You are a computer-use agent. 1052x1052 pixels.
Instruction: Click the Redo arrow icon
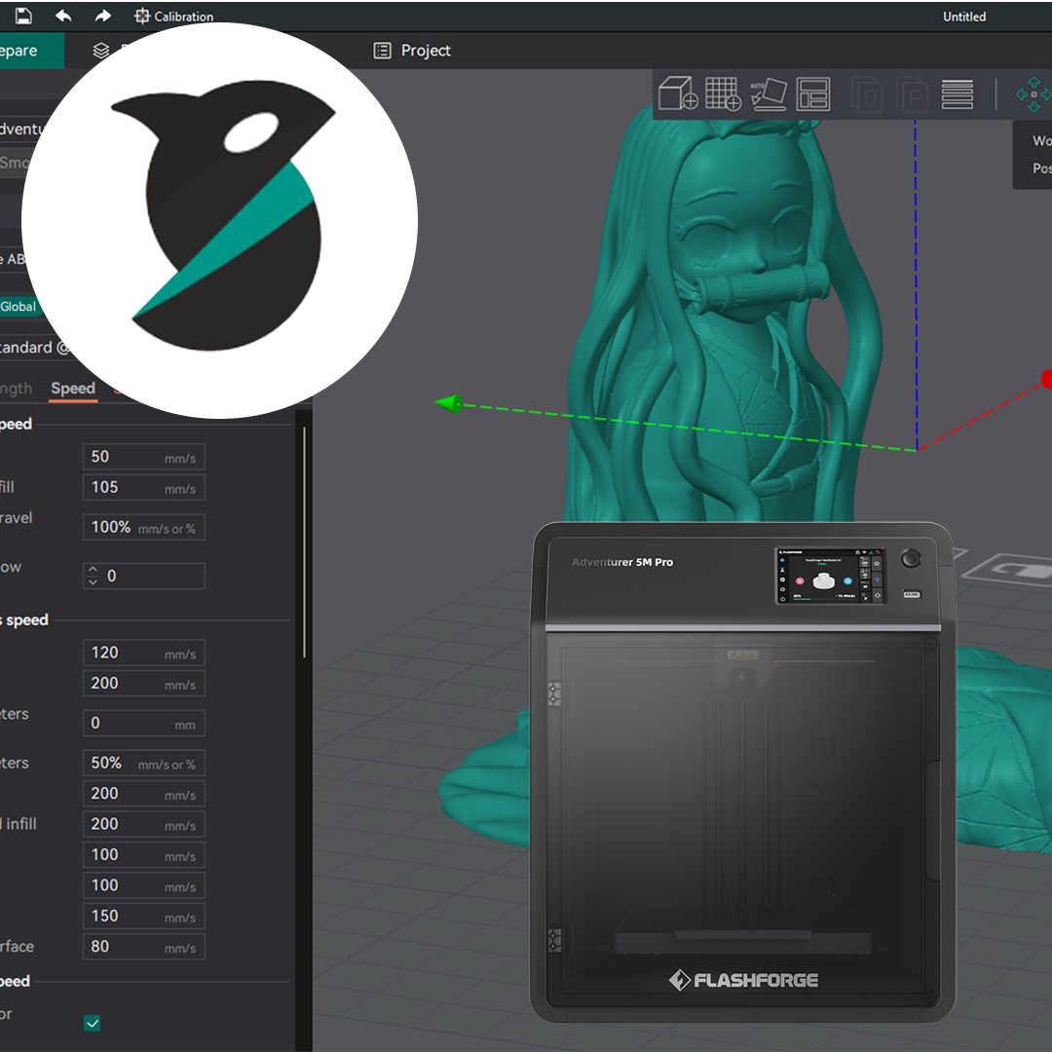(x=102, y=17)
